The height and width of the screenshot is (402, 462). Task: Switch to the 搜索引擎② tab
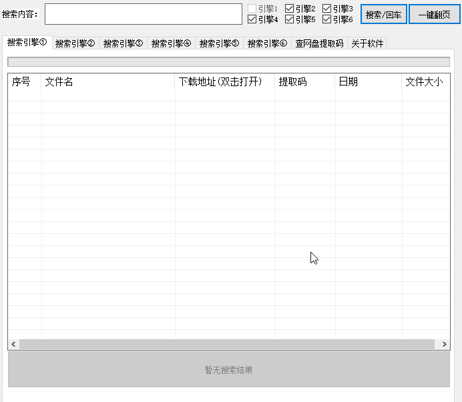point(75,43)
